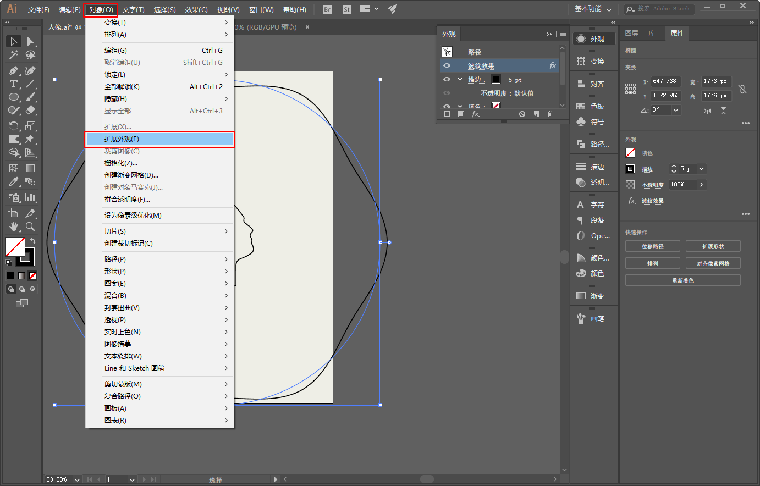Set color mode to None
760x486 pixels.
[33, 275]
